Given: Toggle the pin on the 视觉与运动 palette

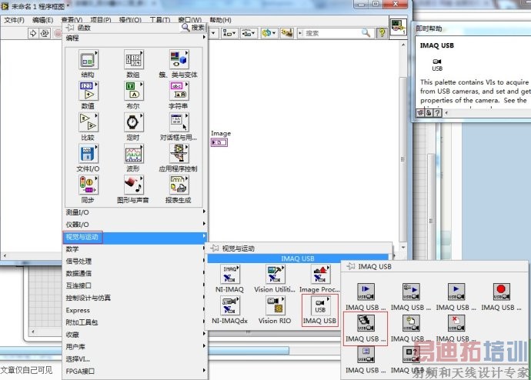Looking at the screenshot, I should click(215, 248).
